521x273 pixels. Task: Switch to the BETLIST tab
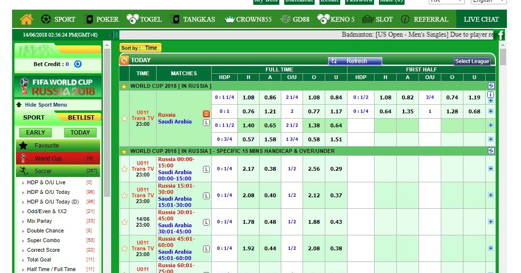click(x=81, y=117)
